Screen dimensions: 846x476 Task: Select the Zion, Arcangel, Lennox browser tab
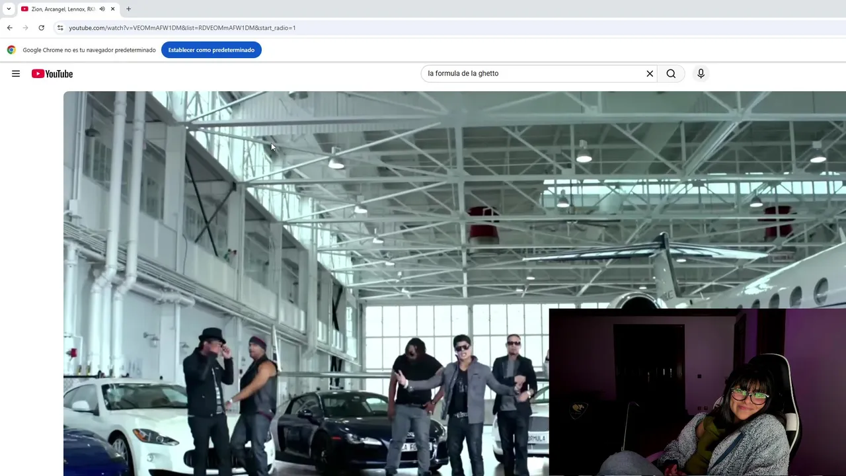pyautogui.click(x=68, y=9)
